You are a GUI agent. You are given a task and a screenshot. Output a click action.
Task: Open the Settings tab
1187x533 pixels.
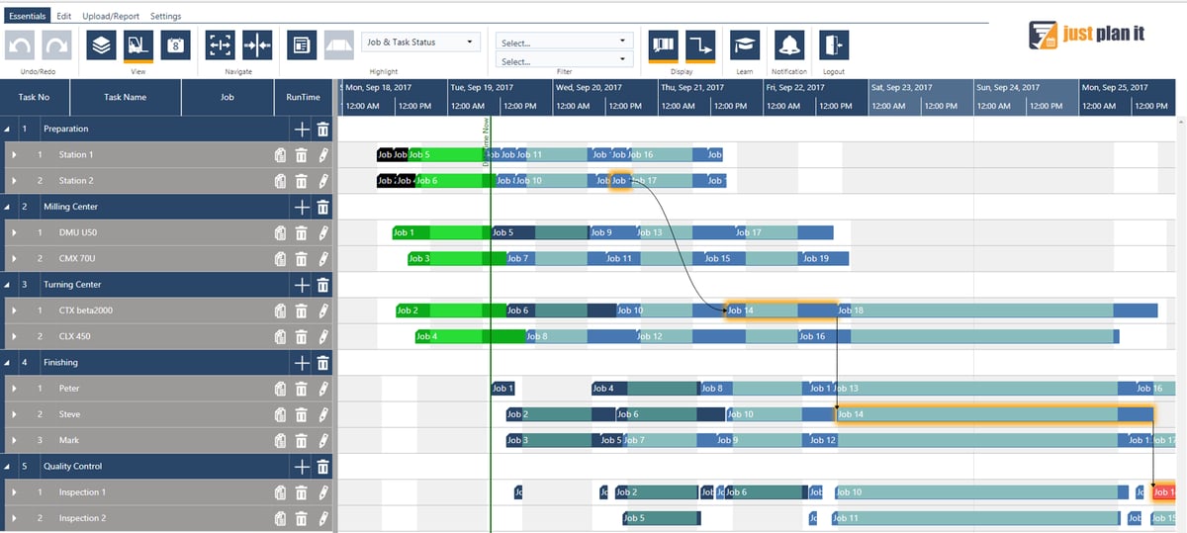point(165,17)
